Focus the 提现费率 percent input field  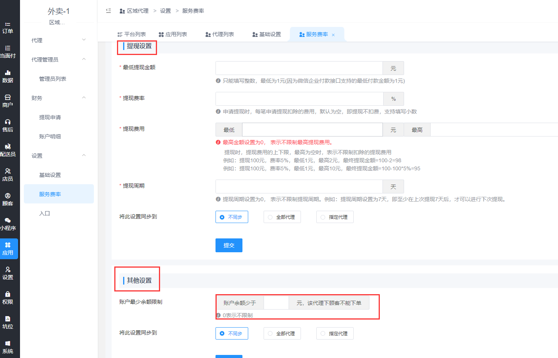299,99
